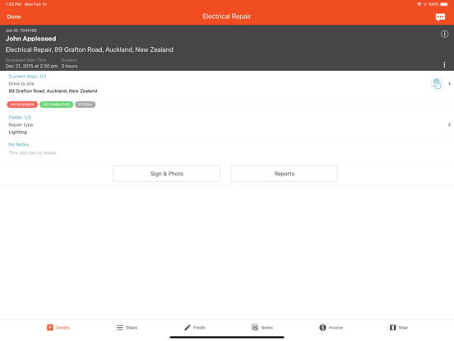Screen dimensions: 454x341
Task: Tap the Wi-Fi status icon
Action: [419, 4]
